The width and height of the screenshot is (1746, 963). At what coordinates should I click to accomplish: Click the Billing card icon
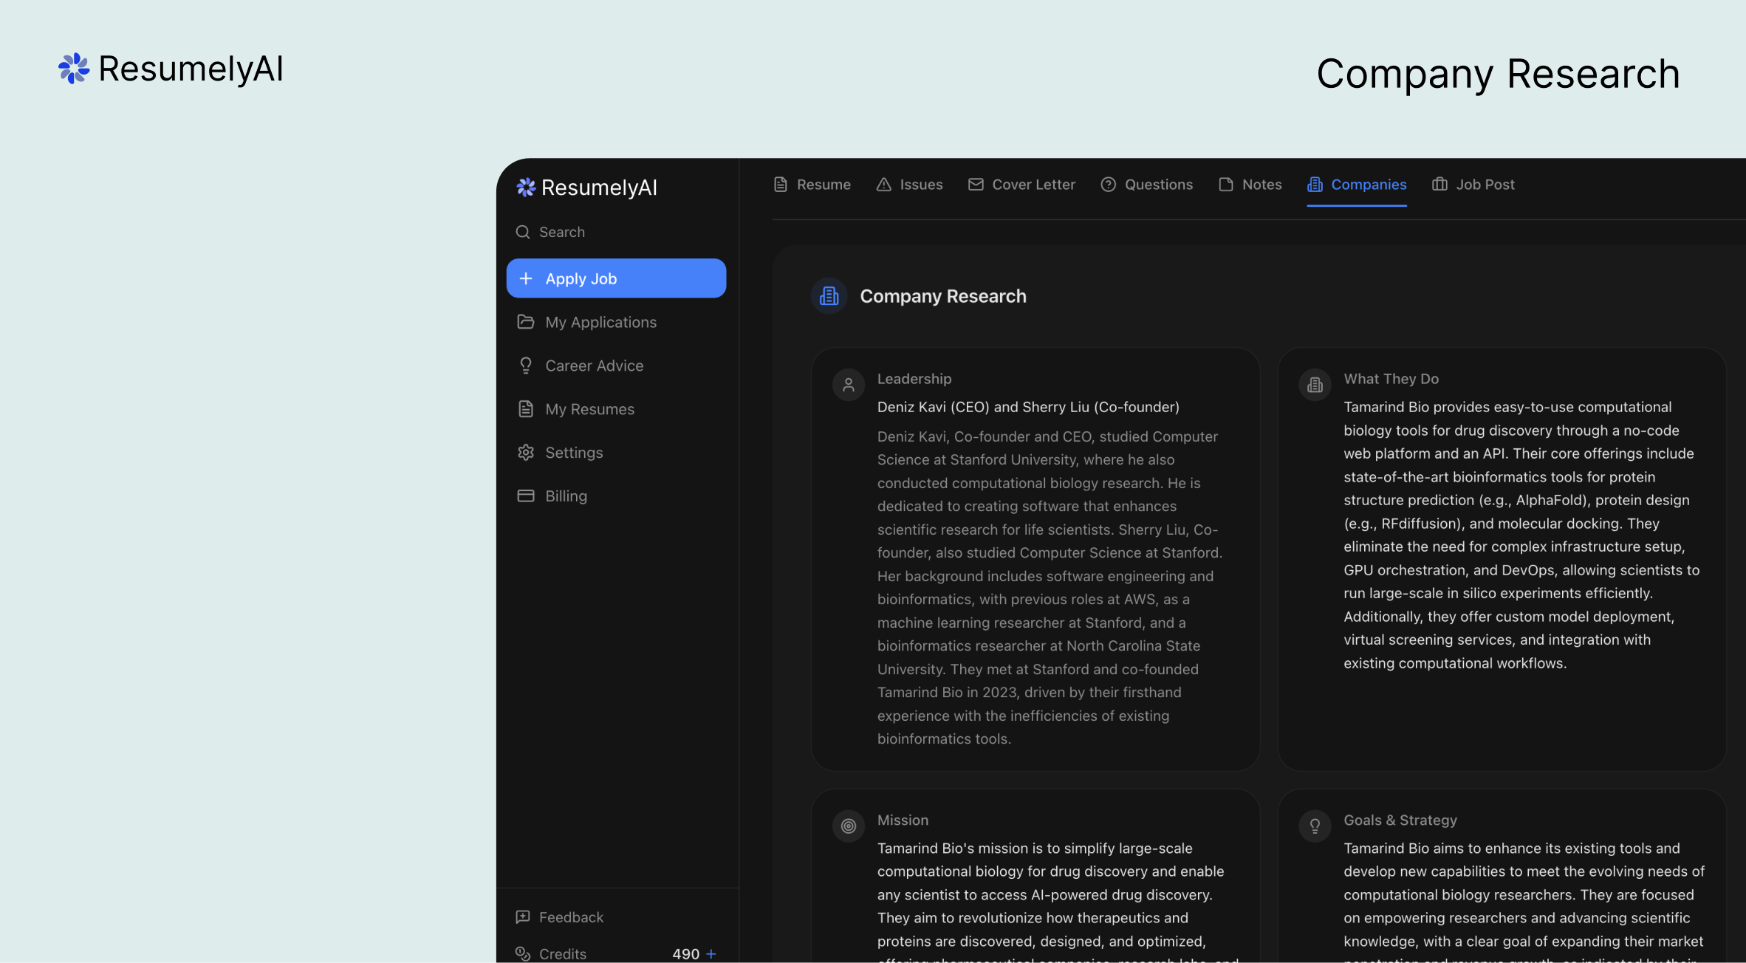525,496
